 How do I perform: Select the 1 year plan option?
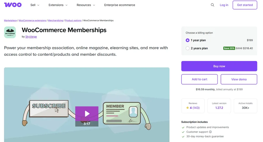(188, 40)
